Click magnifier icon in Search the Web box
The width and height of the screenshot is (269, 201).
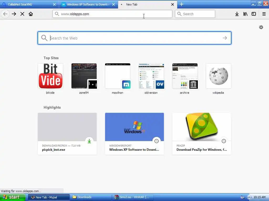coord(44,38)
